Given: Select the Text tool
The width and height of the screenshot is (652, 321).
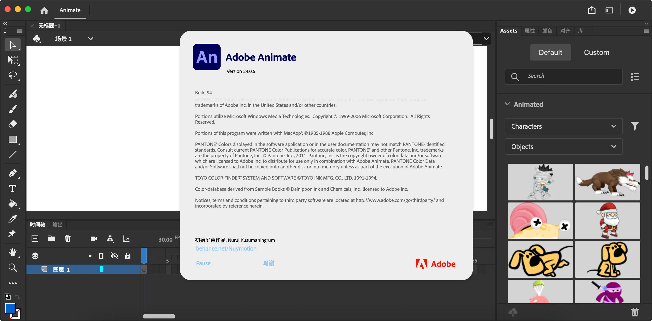Looking at the screenshot, I should [x=13, y=188].
